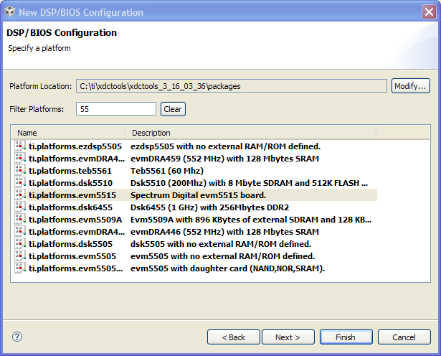
Task: Cancel the configuration wizard
Action: tap(404, 337)
